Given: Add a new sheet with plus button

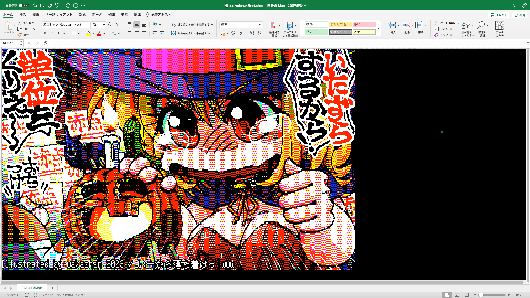Looking at the screenshot, I should 52,288.
